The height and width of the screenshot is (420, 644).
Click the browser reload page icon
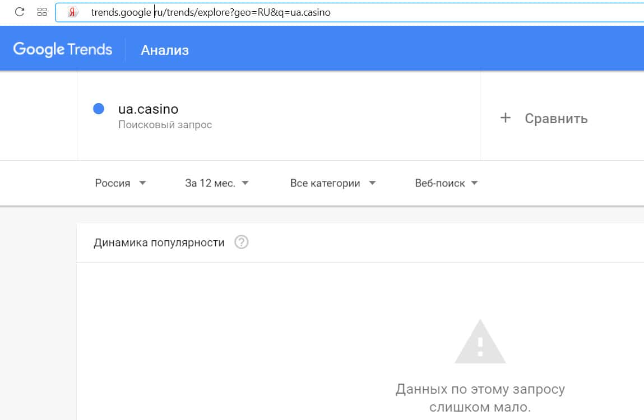point(20,12)
